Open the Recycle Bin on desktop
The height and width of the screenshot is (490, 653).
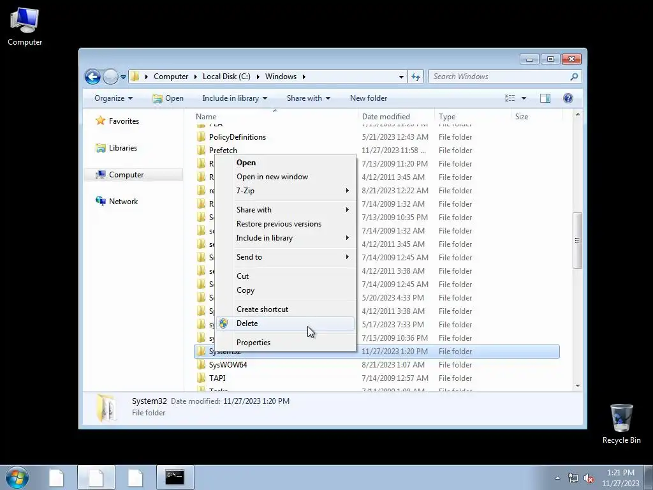point(621,424)
